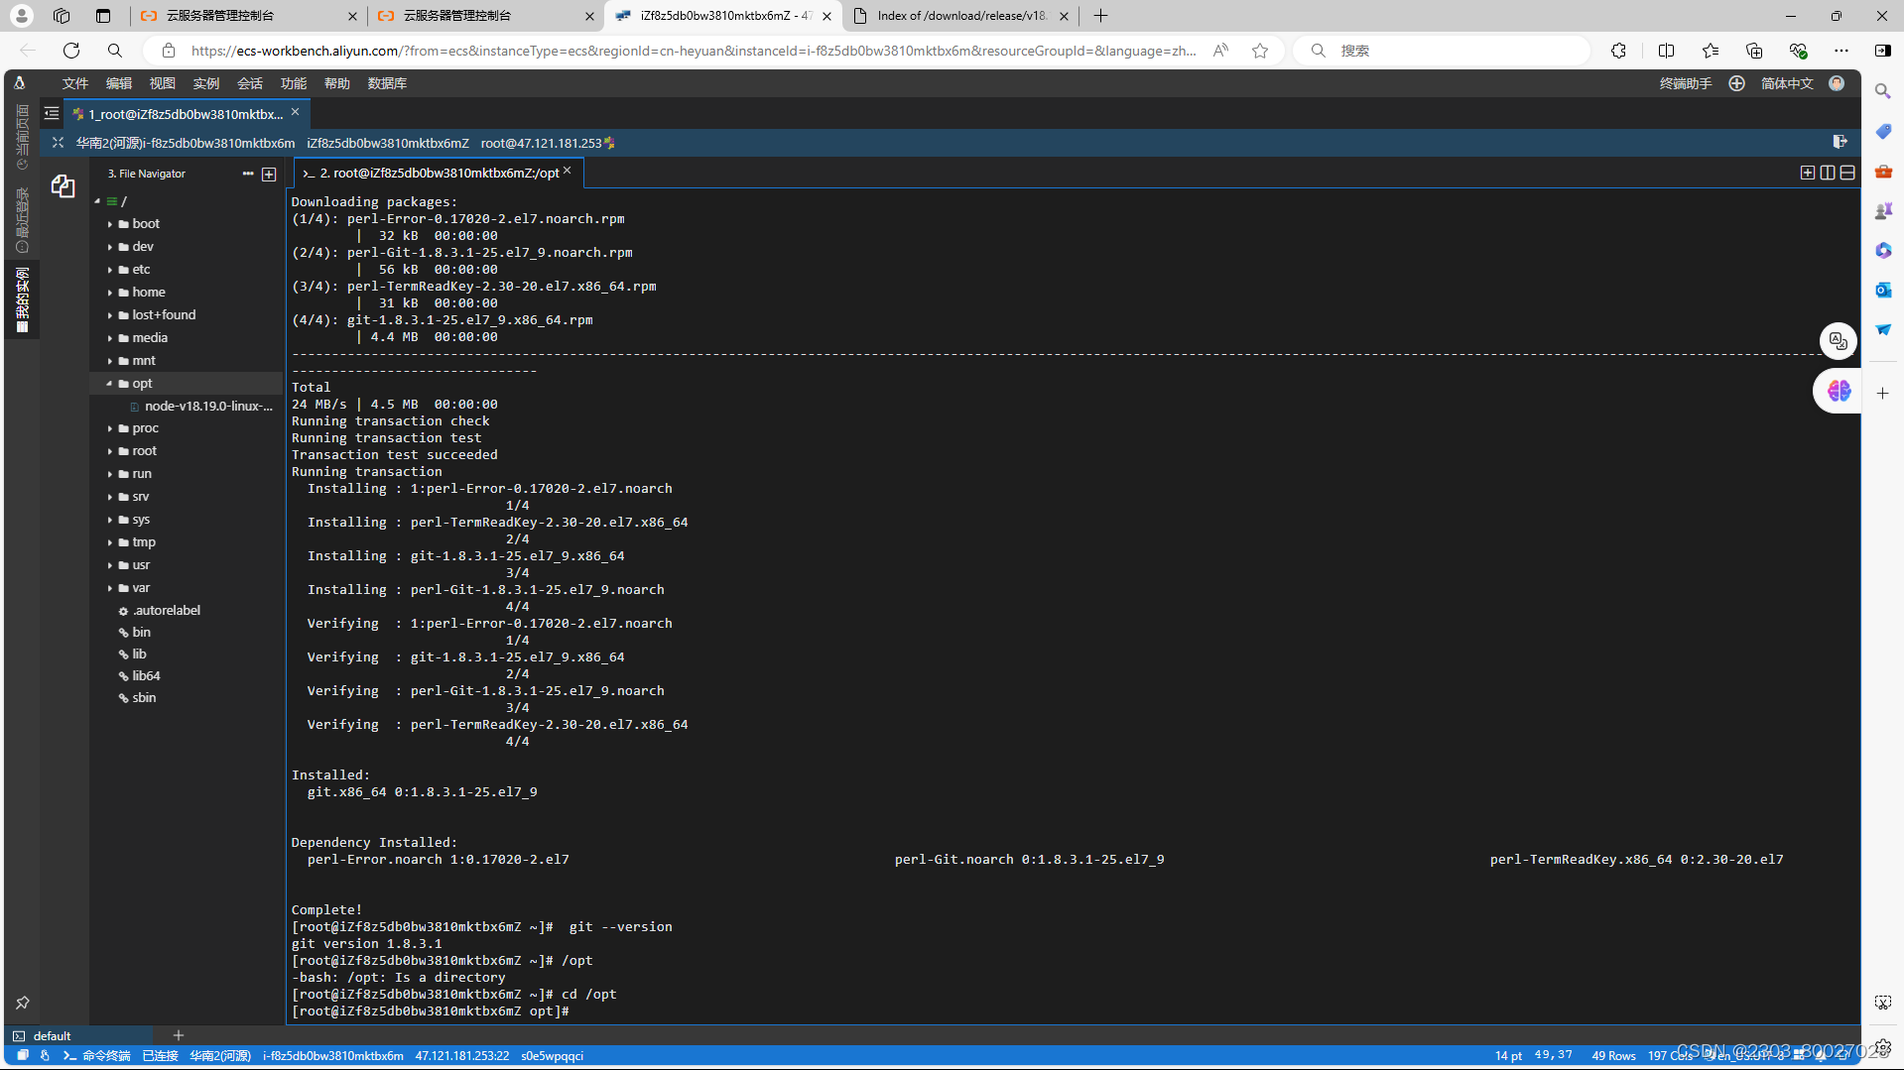Open a new terminal with the plus icon
The image size is (1904, 1070).
click(1808, 172)
